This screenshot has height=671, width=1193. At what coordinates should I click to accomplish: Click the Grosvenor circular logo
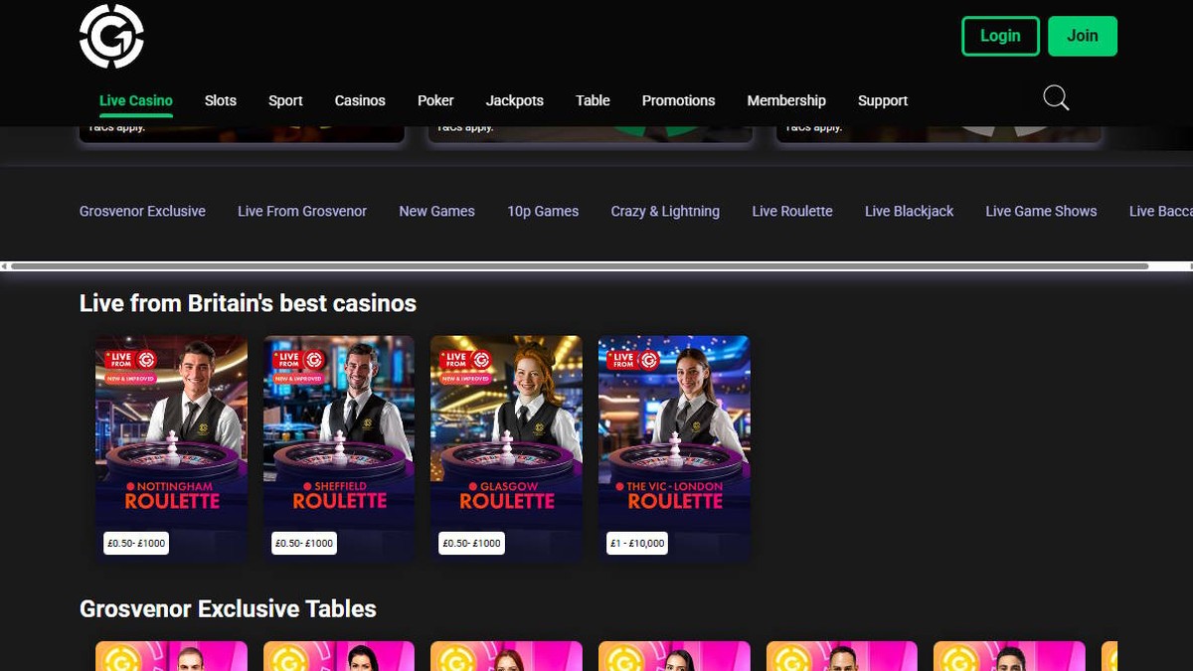(x=111, y=35)
